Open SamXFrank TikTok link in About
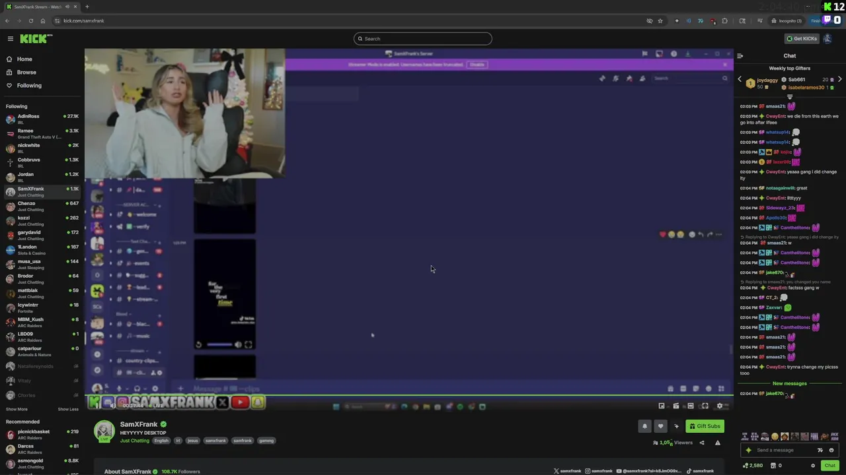This screenshot has height=475, width=846. pos(700,471)
